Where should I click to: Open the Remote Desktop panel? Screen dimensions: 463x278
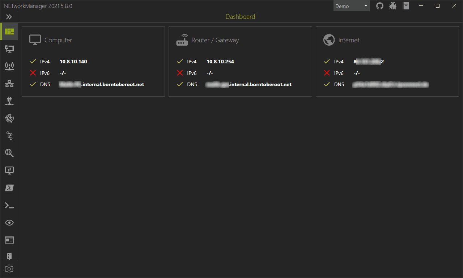[x=9, y=170]
